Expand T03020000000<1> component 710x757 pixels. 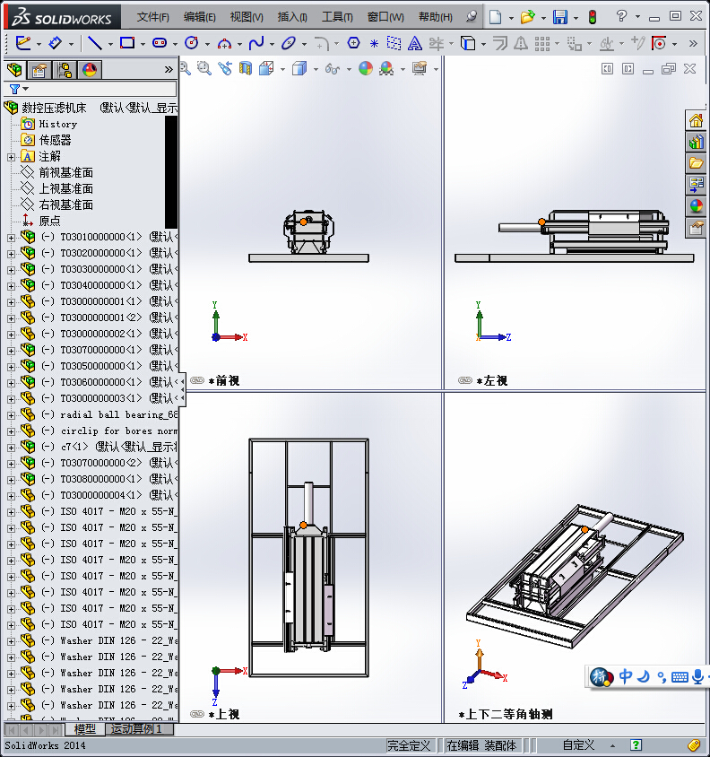11,254
